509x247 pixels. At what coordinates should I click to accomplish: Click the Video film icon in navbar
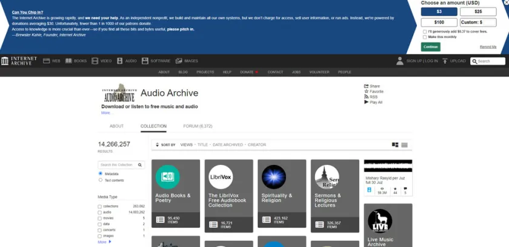95,61
